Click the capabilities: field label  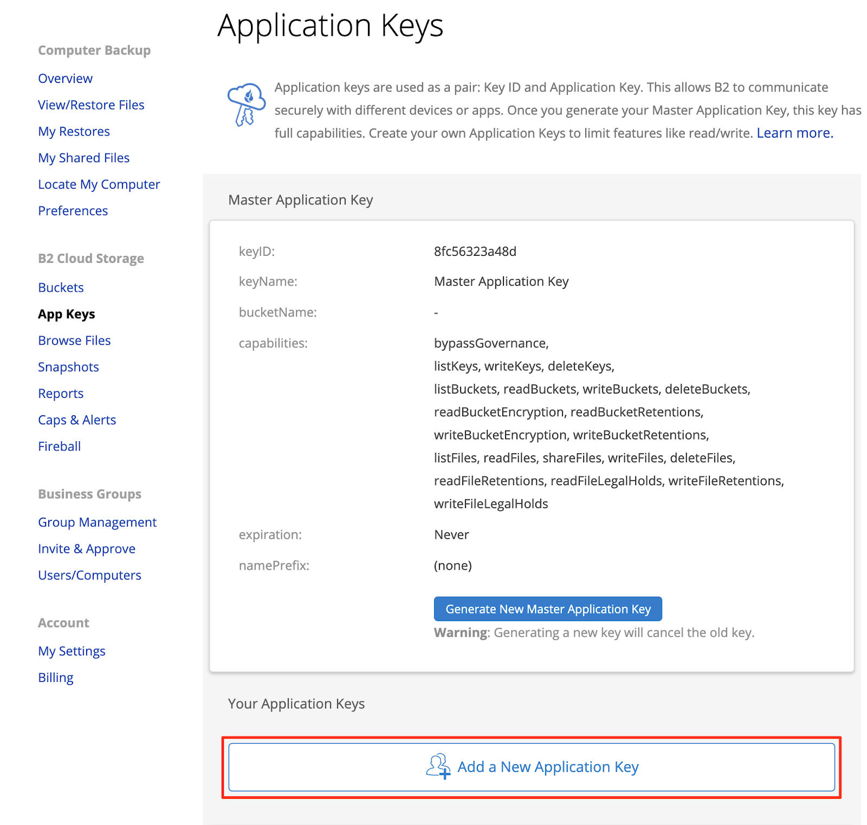point(273,344)
